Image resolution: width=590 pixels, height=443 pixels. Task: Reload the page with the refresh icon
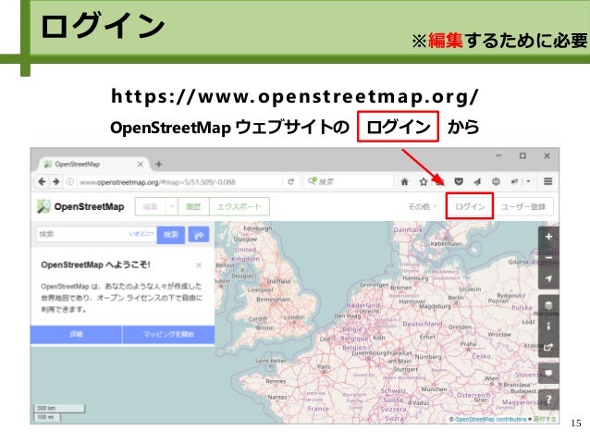(291, 182)
